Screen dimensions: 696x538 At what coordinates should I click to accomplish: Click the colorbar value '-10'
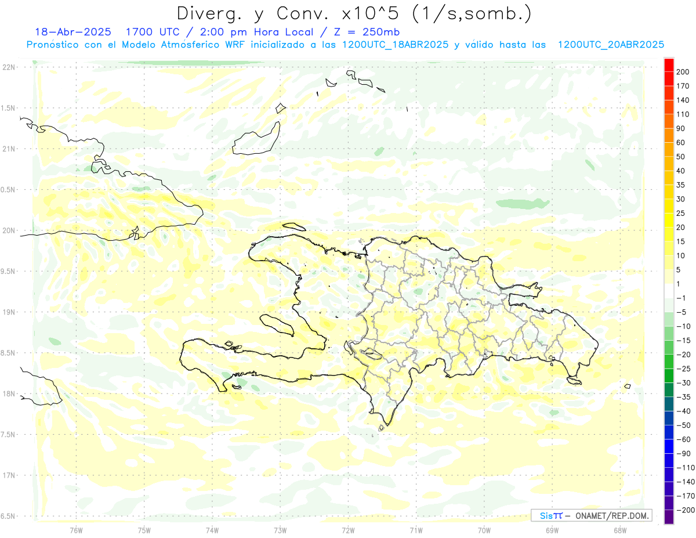click(x=683, y=326)
